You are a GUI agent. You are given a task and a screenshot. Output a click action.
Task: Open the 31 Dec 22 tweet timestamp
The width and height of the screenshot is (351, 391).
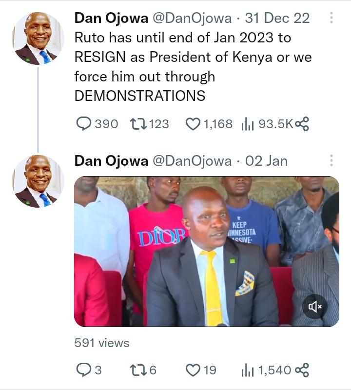click(x=277, y=19)
